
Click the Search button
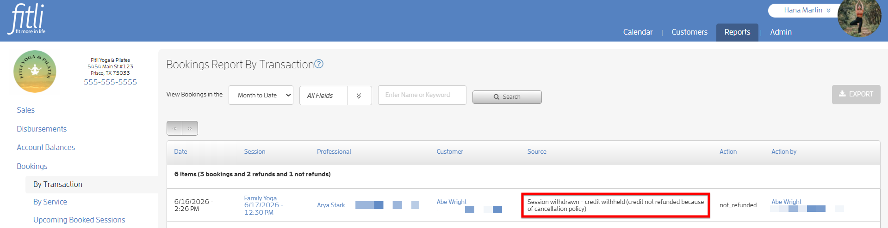(507, 97)
